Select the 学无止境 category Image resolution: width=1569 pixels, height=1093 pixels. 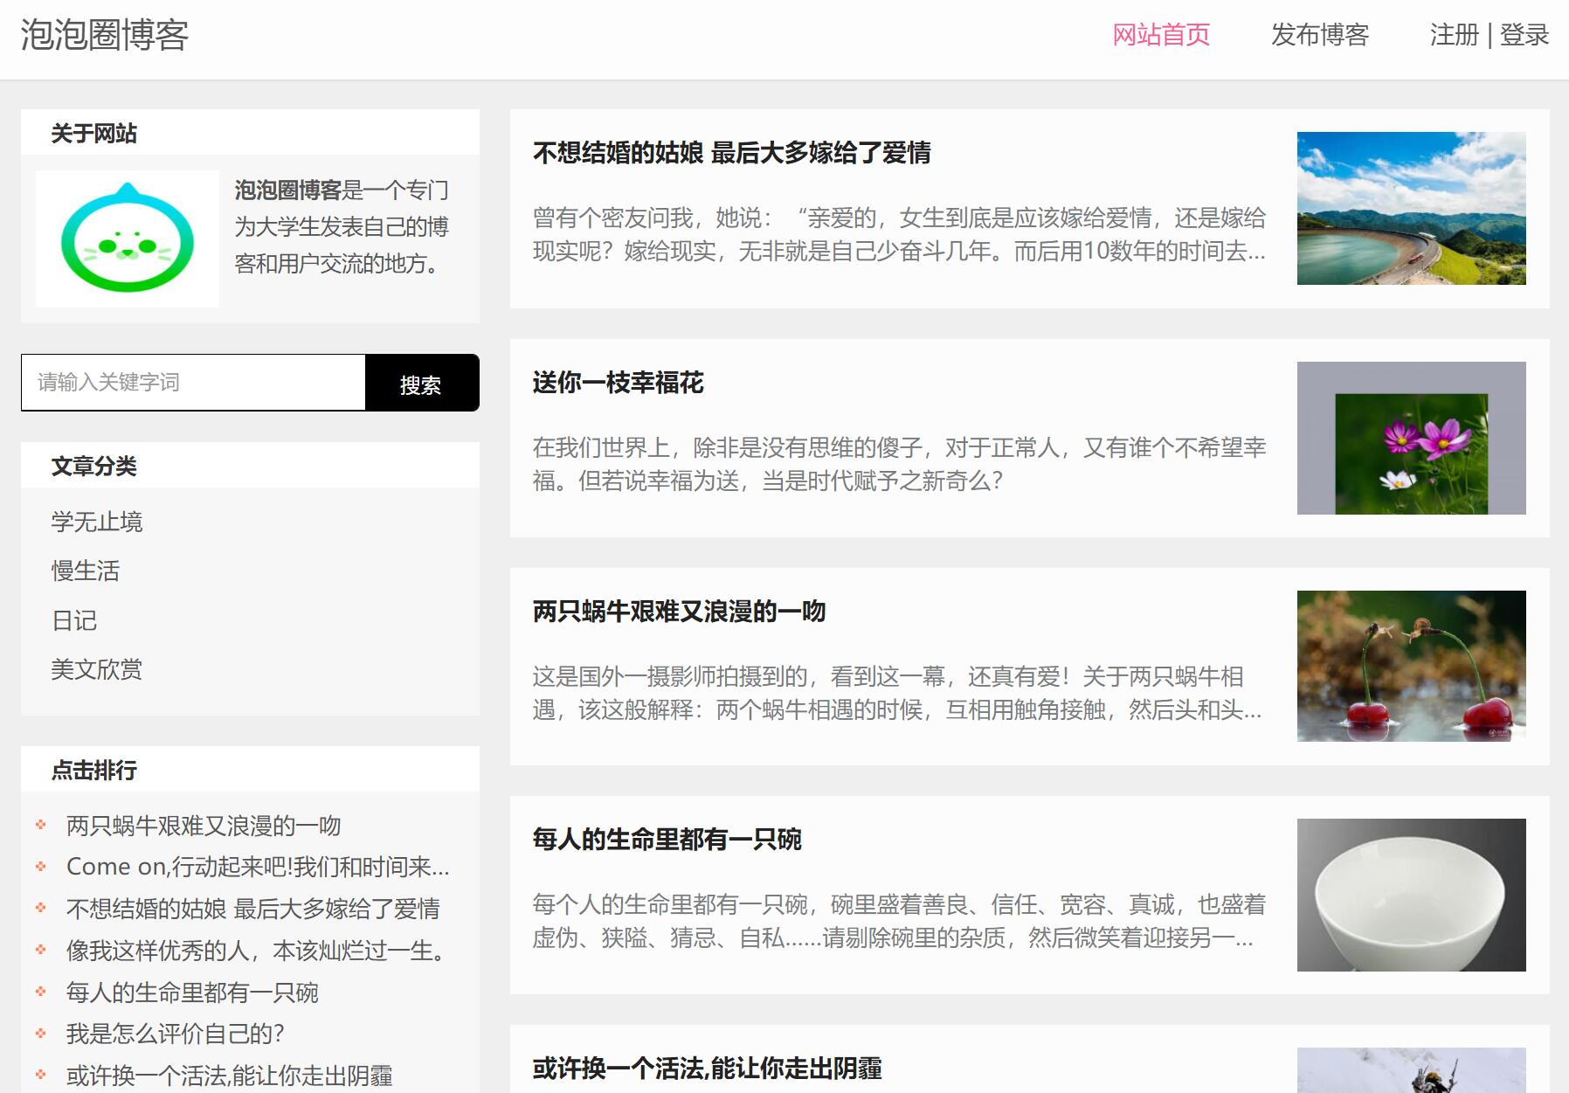point(98,521)
